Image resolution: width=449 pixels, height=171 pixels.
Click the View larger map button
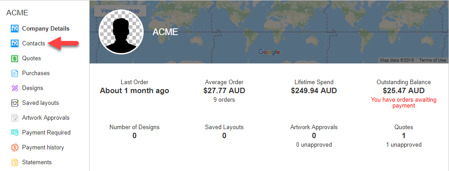[x=120, y=11]
